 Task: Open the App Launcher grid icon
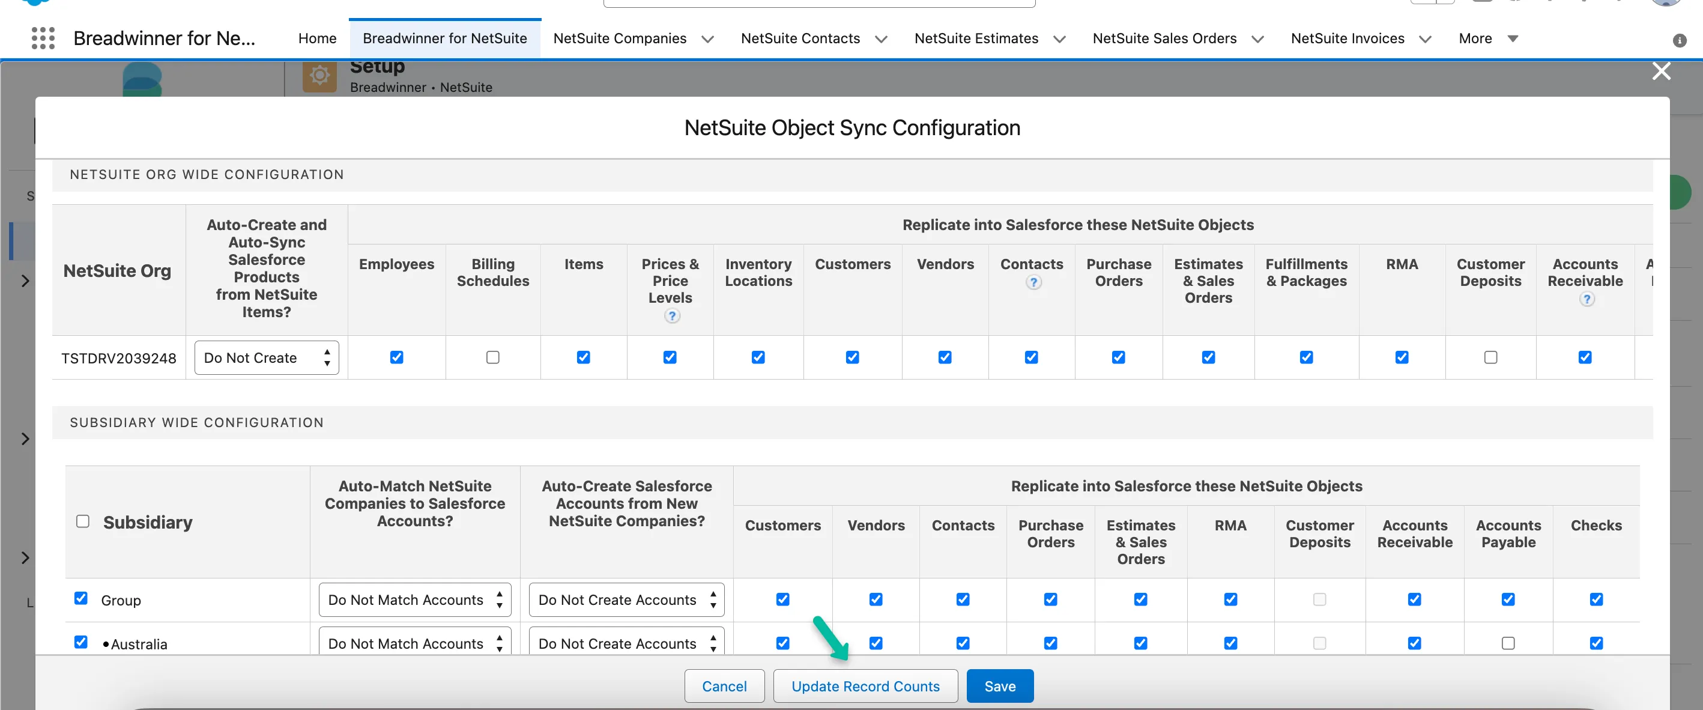[x=43, y=38]
